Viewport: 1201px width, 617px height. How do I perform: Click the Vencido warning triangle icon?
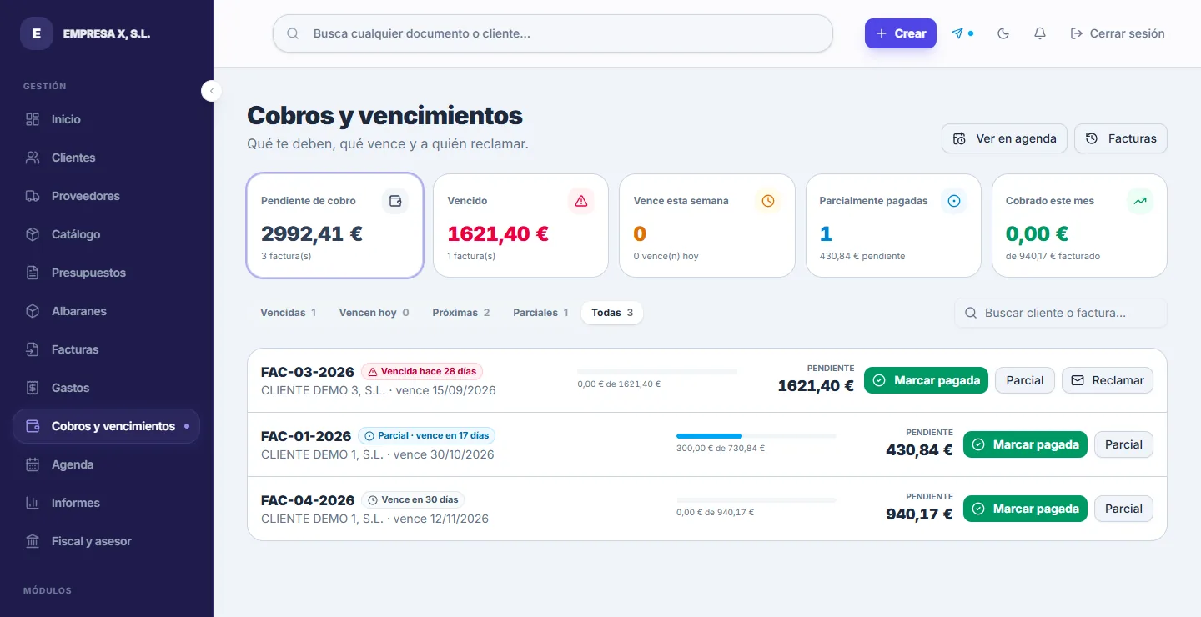click(x=581, y=201)
